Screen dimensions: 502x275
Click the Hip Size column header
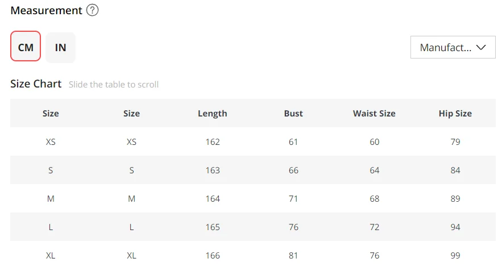455,113
